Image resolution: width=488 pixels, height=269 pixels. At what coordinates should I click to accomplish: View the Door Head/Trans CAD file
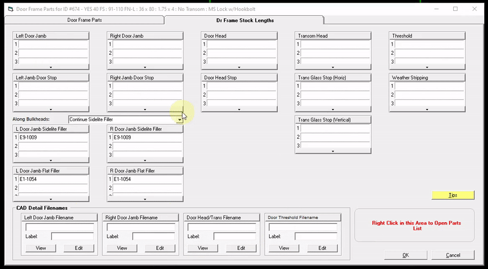[203, 248]
